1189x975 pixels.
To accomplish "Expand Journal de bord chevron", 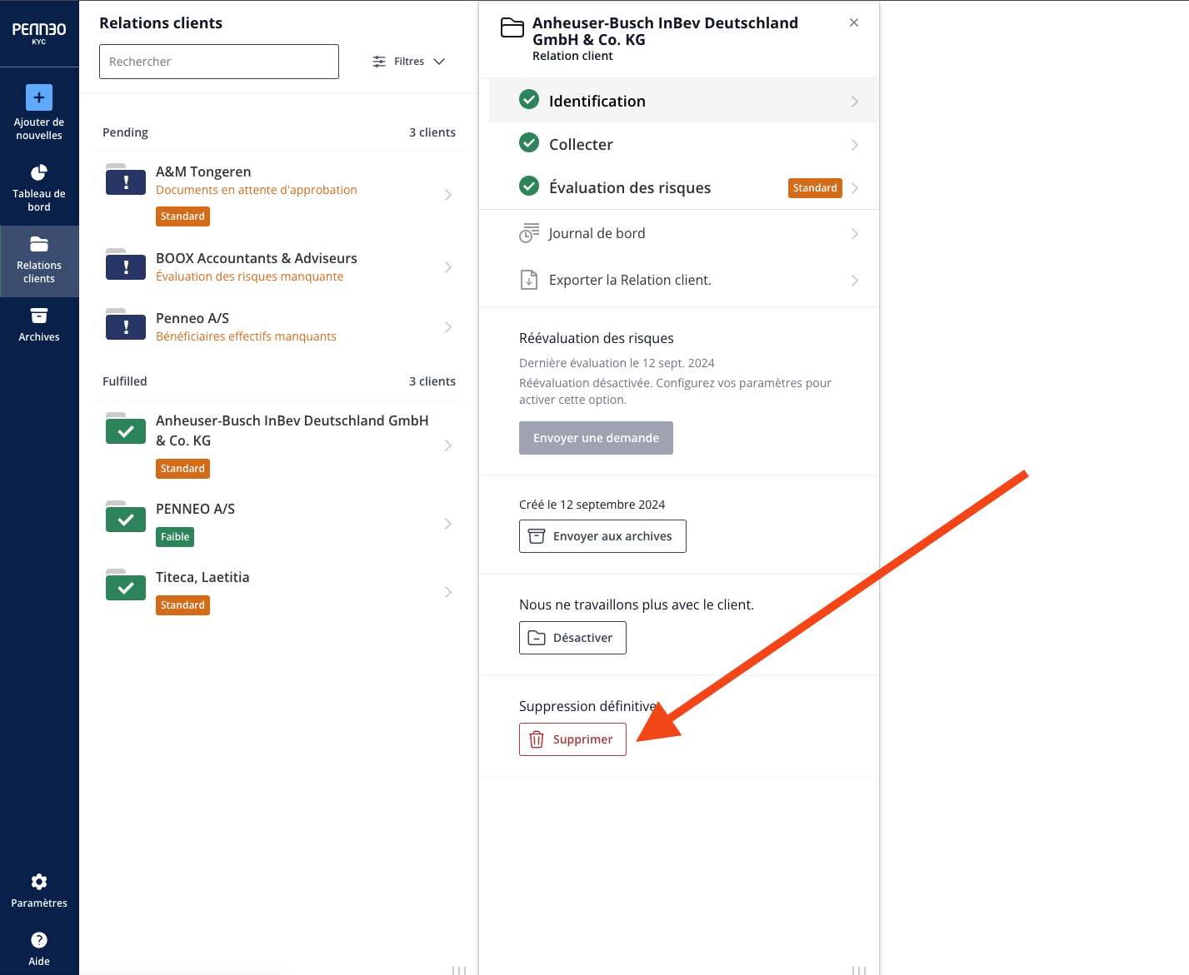I will (x=855, y=234).
